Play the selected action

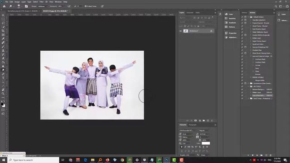pyautogui.click(x=257, y=155)
